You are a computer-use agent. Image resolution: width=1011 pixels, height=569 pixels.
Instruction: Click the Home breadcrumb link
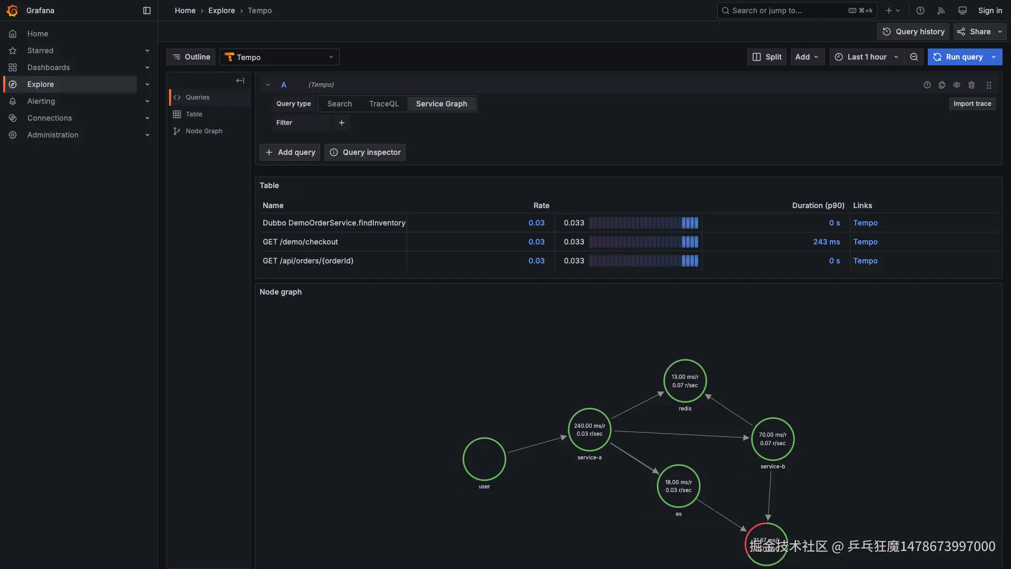[185, 11]
